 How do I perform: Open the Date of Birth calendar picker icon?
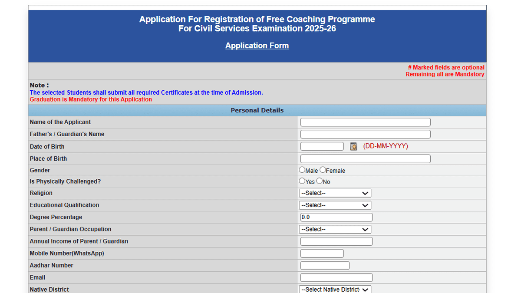pos(353,146)
